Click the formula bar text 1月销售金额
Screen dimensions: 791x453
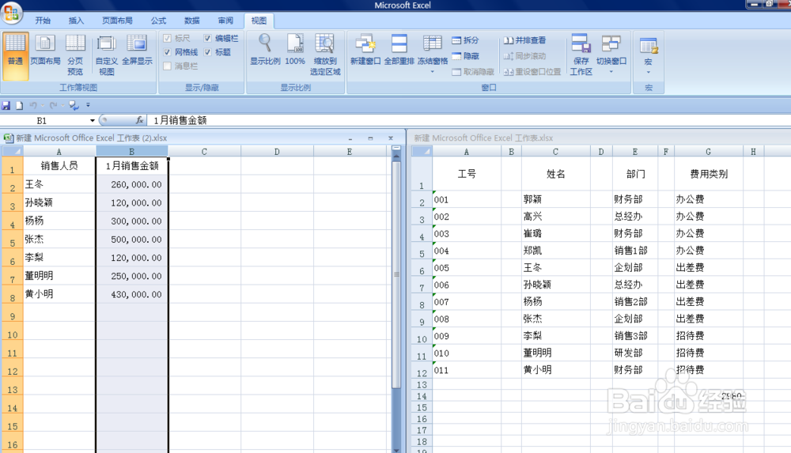pyautogui.click(x=180, y=121)
